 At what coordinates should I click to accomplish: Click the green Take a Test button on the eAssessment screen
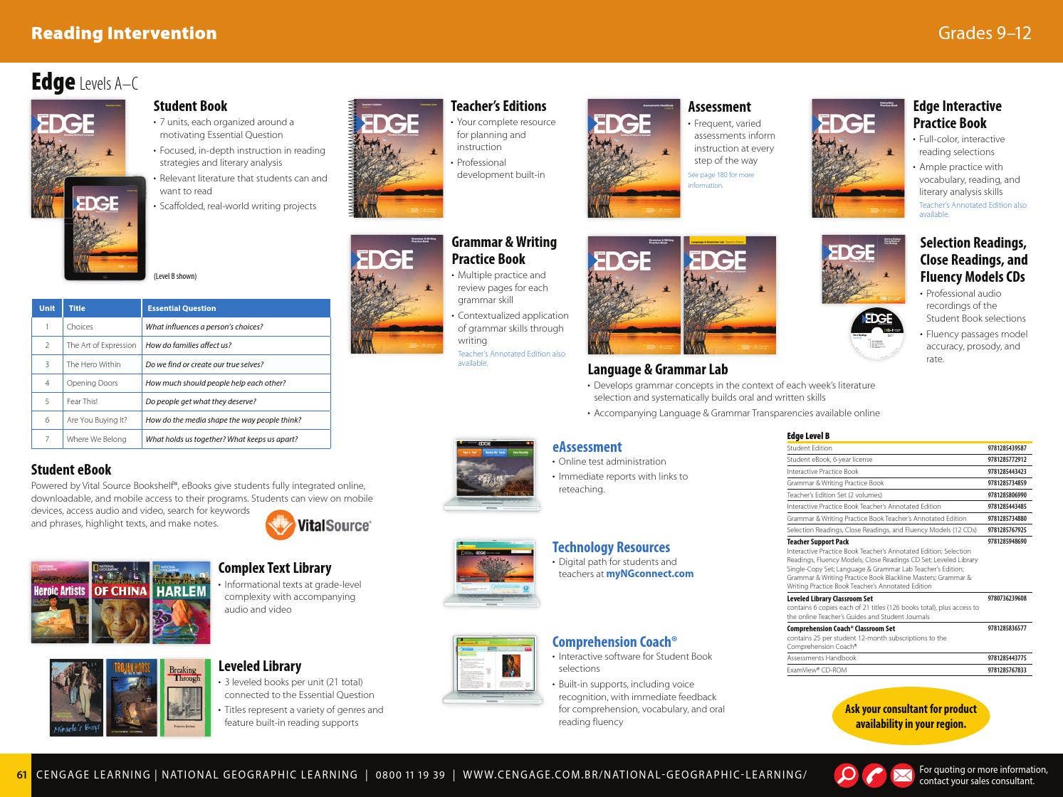(x=520, y=453)
